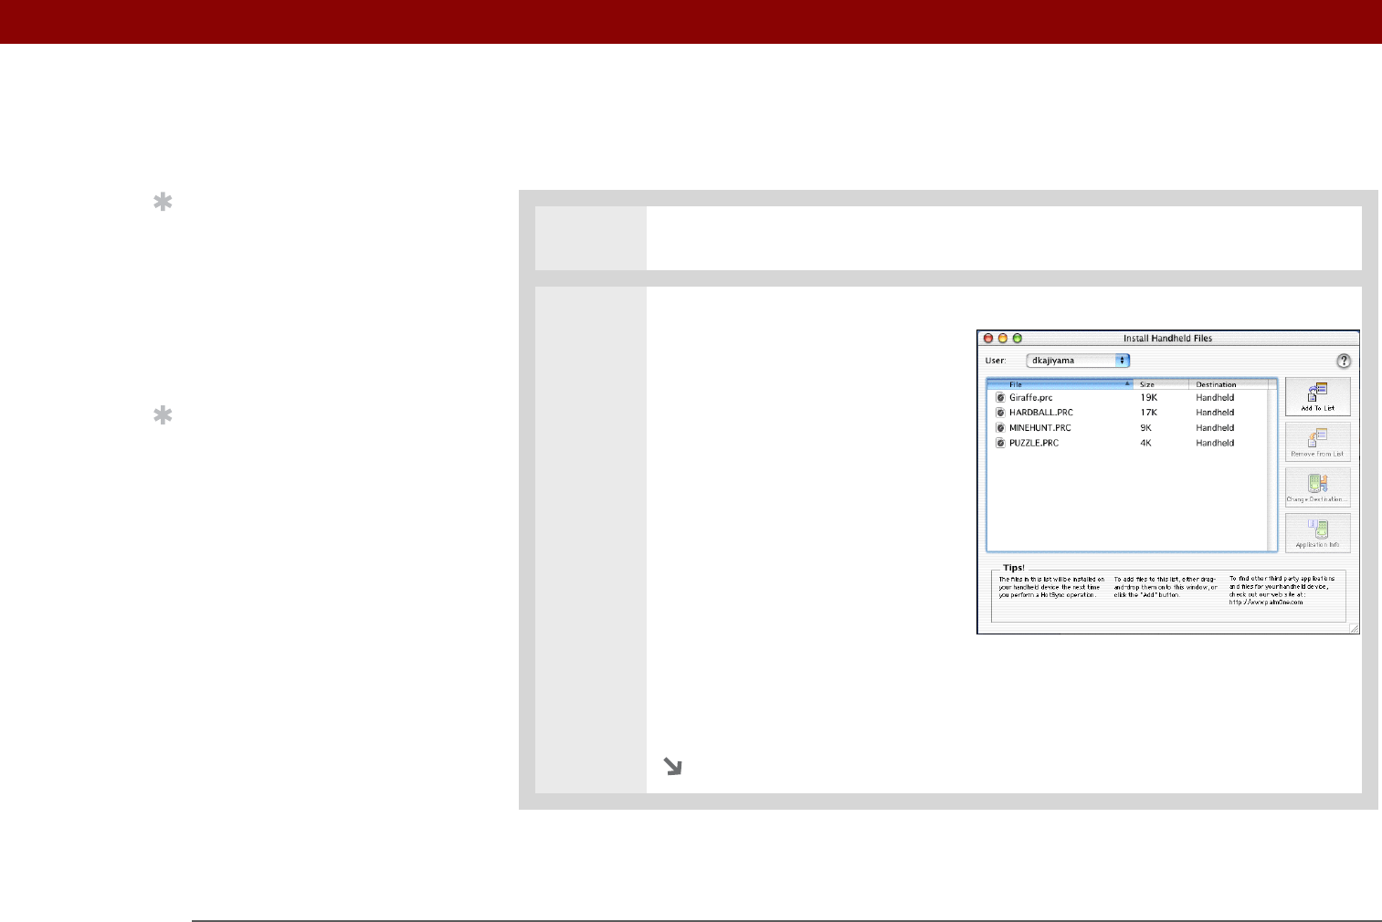1382x922 pixels.
Task: Click the 17K size value for HARDBALL.PRC
Action: pos(1148,413)
